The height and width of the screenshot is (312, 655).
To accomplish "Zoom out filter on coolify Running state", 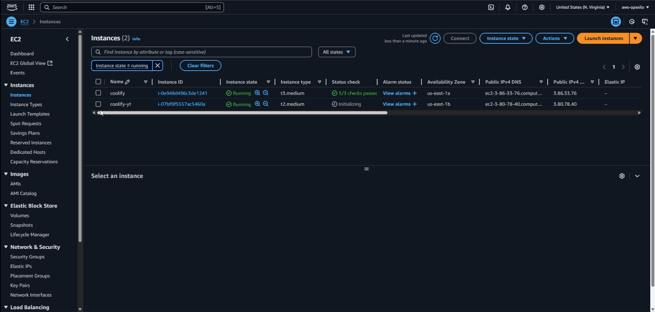I will pyautogui.click(x=266, y=93).
